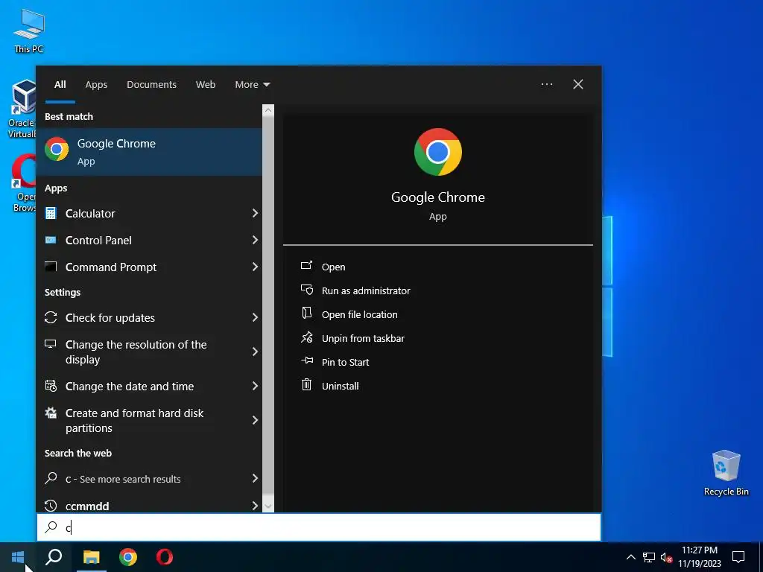Click the taskbar clock showing 11:27 PM
This screenshot has height=572, width=763.
(x=699, y=557)
